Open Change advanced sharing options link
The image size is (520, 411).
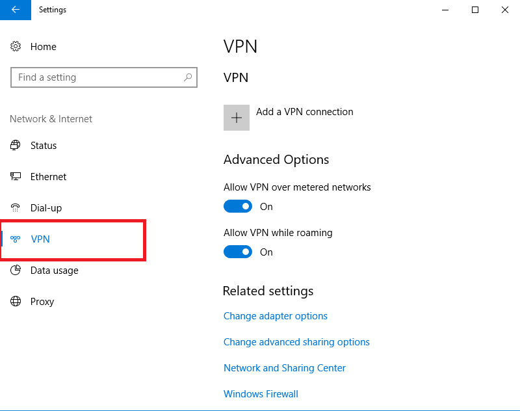pos(296,342)
